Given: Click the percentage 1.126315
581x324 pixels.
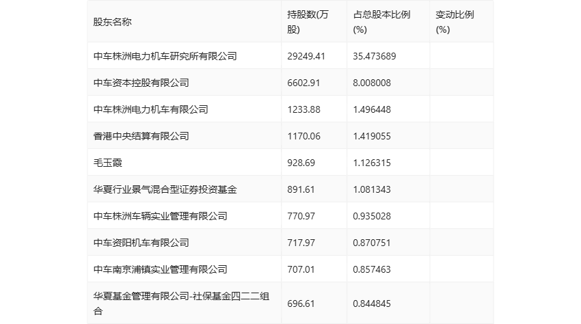Looking at the screenshot, I should click(372, 163).
